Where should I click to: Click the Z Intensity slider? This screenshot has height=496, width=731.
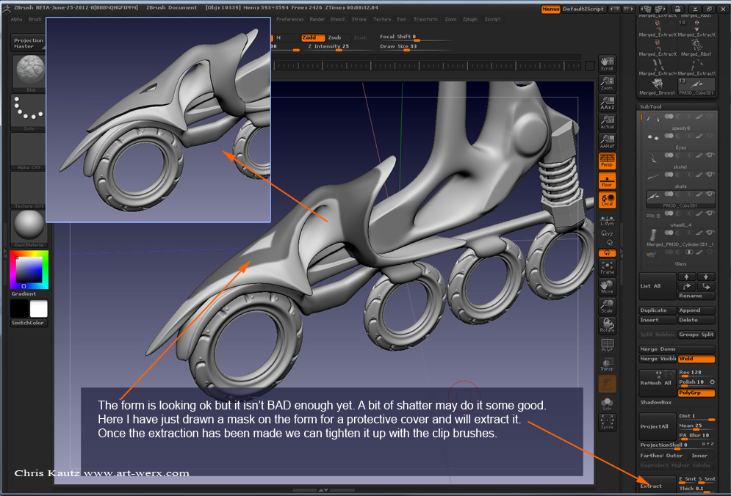[x=339, y=46]
